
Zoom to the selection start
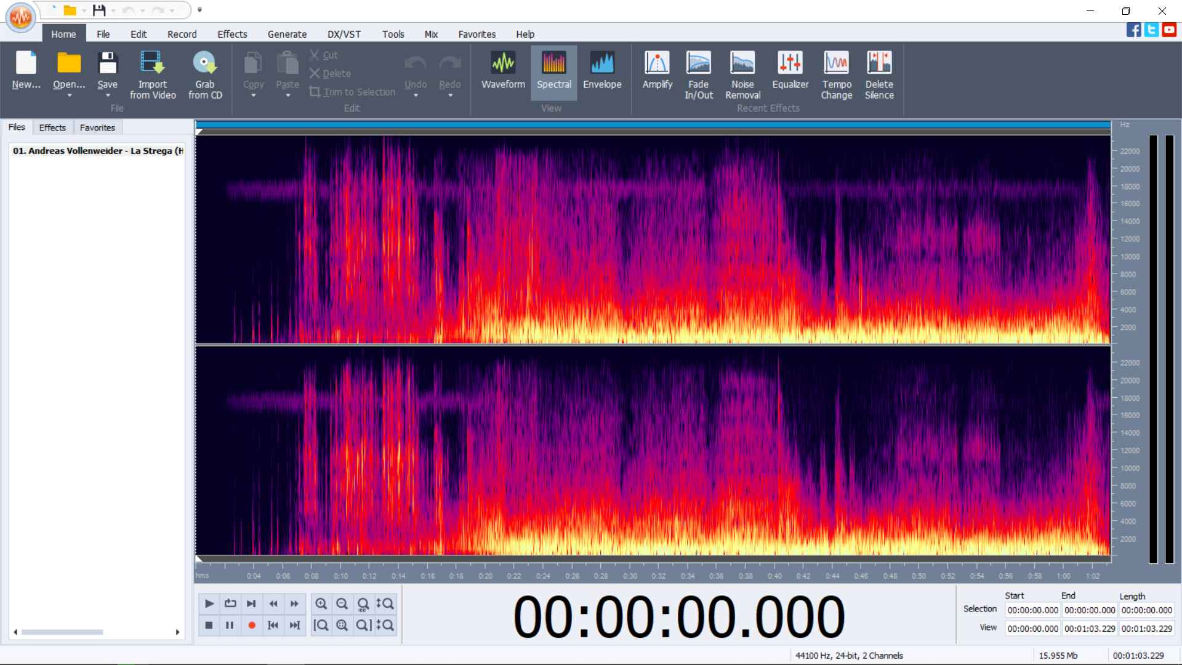pyautogui.click(x=321, y=625)
